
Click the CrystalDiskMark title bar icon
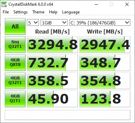click(4, 4)
